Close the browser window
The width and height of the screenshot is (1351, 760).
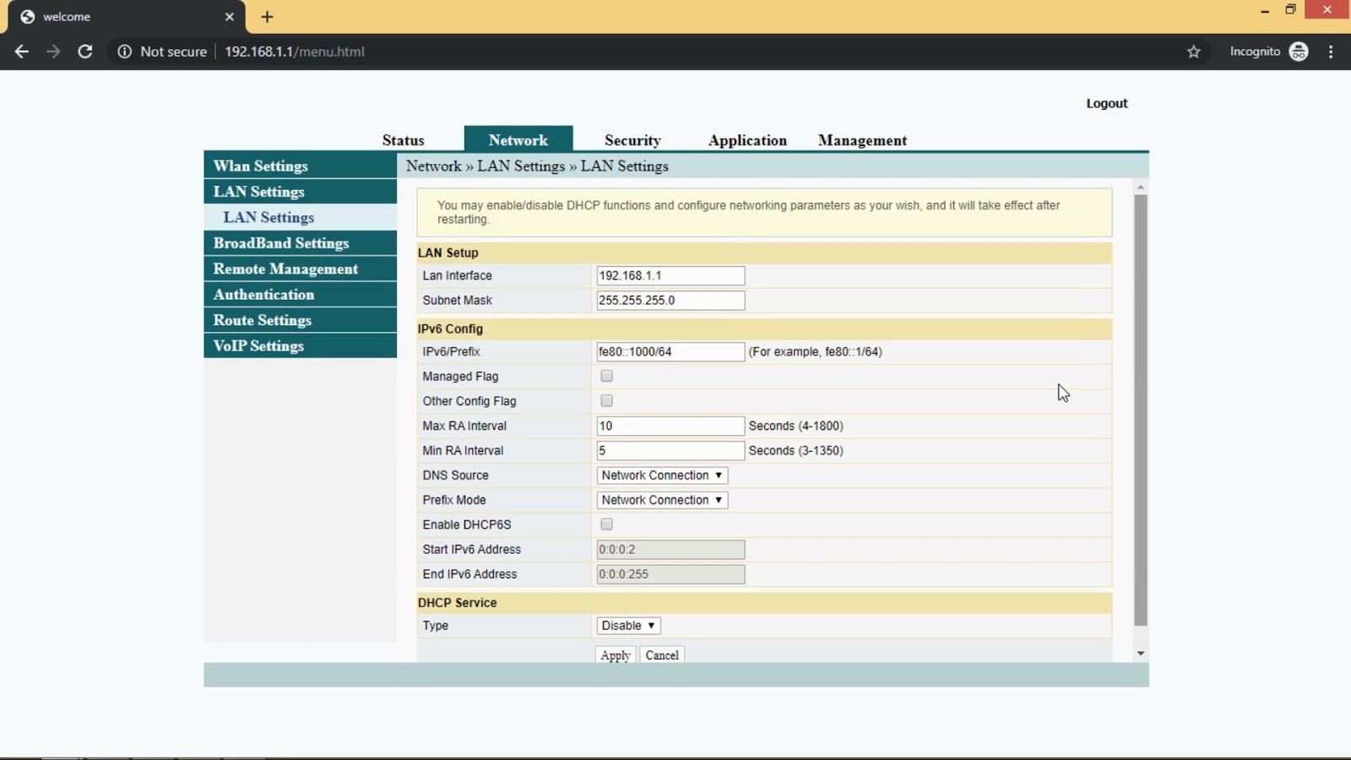[x=1327, y=10]
